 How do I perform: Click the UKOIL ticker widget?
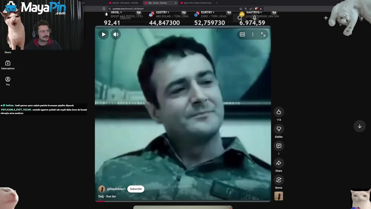[x=124, y=18]
